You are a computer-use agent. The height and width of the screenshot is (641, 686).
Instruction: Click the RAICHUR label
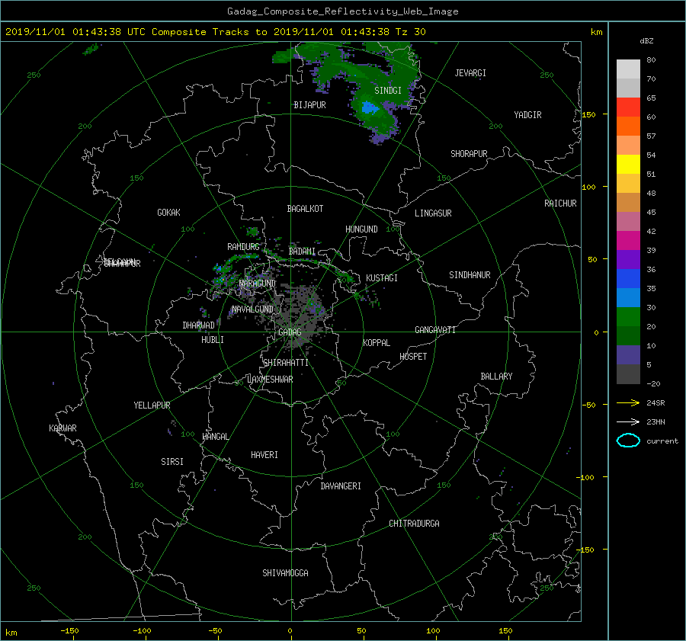tap(560, 204)
